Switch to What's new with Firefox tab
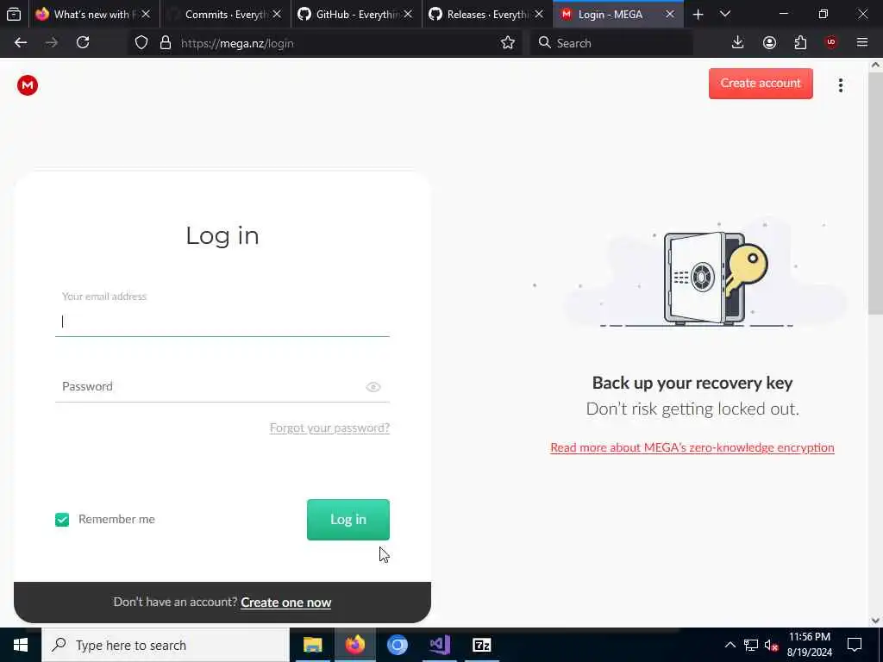 click(x=94, y=14)
